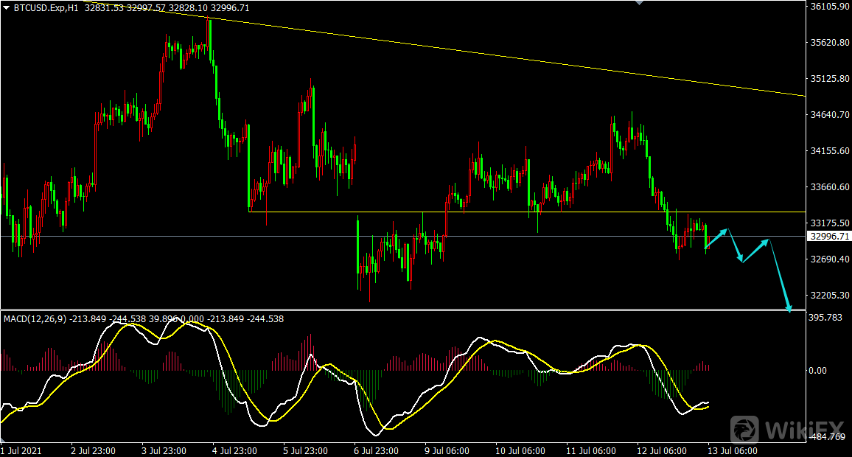The width and height of the screenshot is (852, 457).
Task: Click the 395.783 MACD scale value
Action: pos(825,318)
